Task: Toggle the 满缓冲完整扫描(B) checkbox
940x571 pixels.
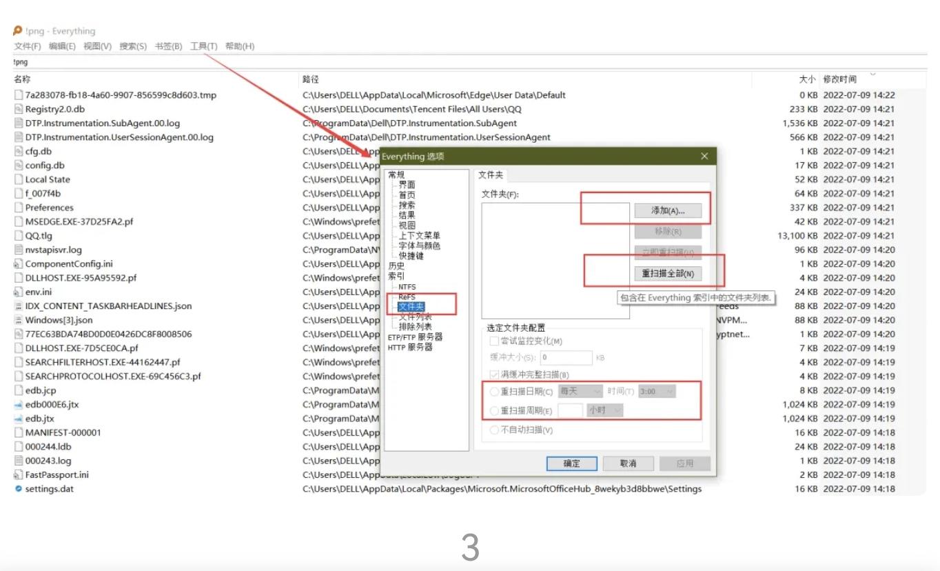Action: (x=493, y=374)
